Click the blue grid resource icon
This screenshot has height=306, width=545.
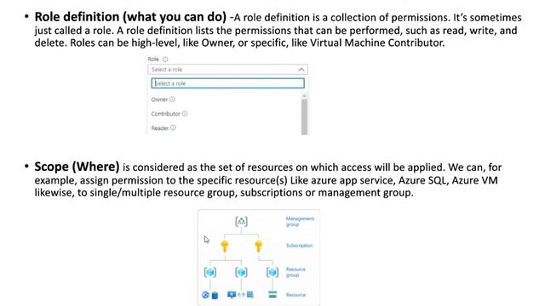click(250, 295)
